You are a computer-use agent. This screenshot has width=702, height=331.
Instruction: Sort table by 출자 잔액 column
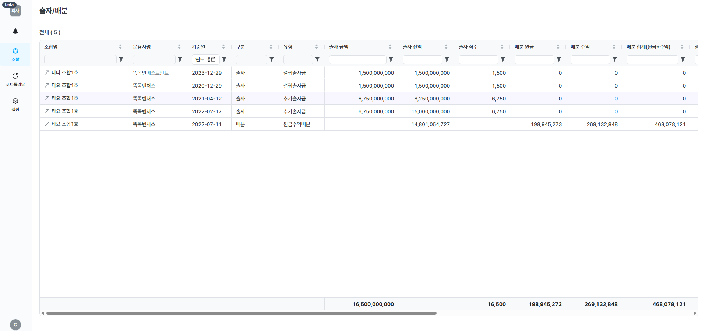446,47
